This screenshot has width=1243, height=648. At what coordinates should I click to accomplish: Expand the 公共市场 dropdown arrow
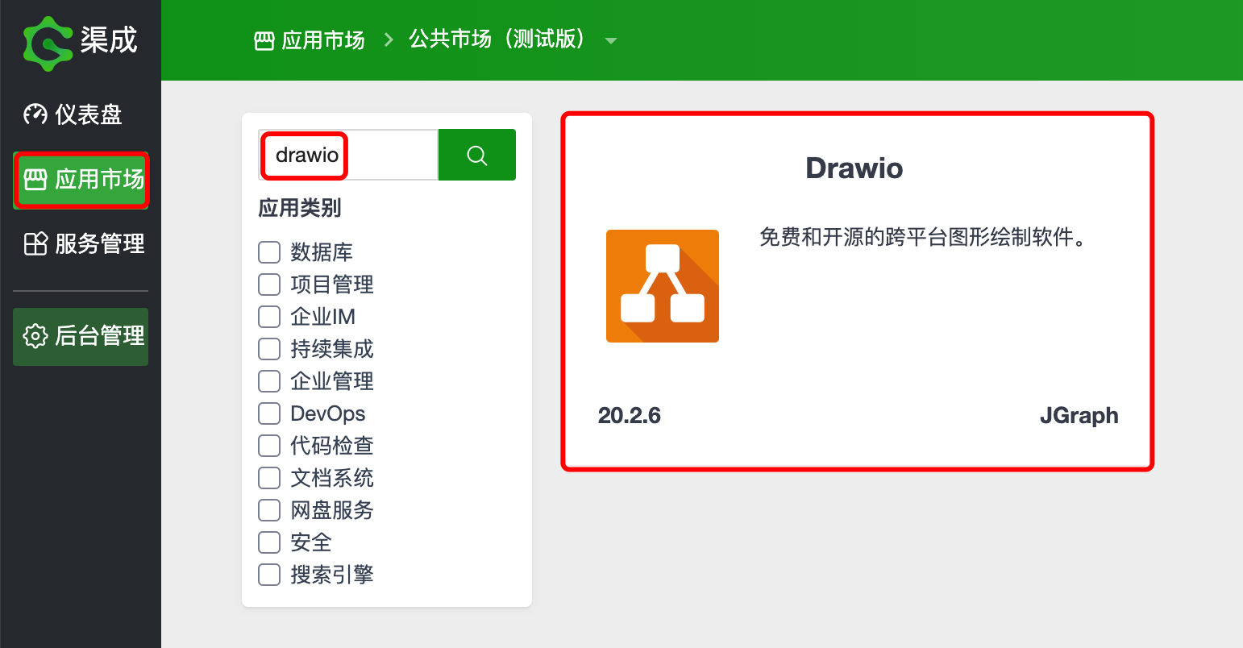tap(611, 41)
